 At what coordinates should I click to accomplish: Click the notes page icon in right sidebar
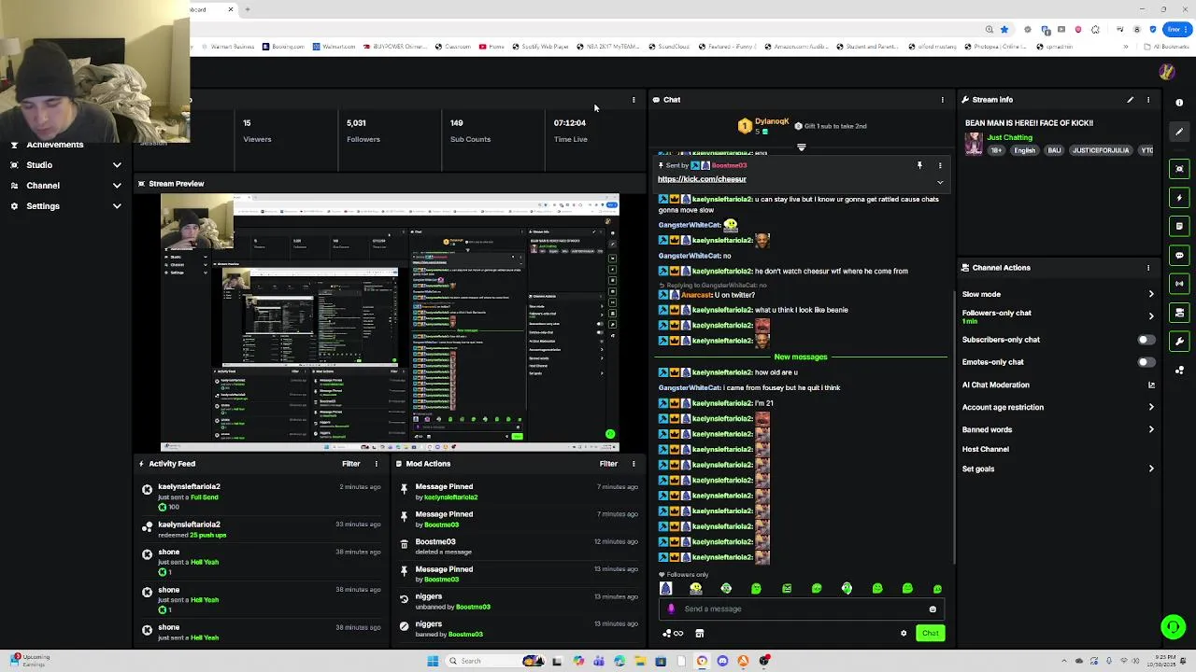1179,226
